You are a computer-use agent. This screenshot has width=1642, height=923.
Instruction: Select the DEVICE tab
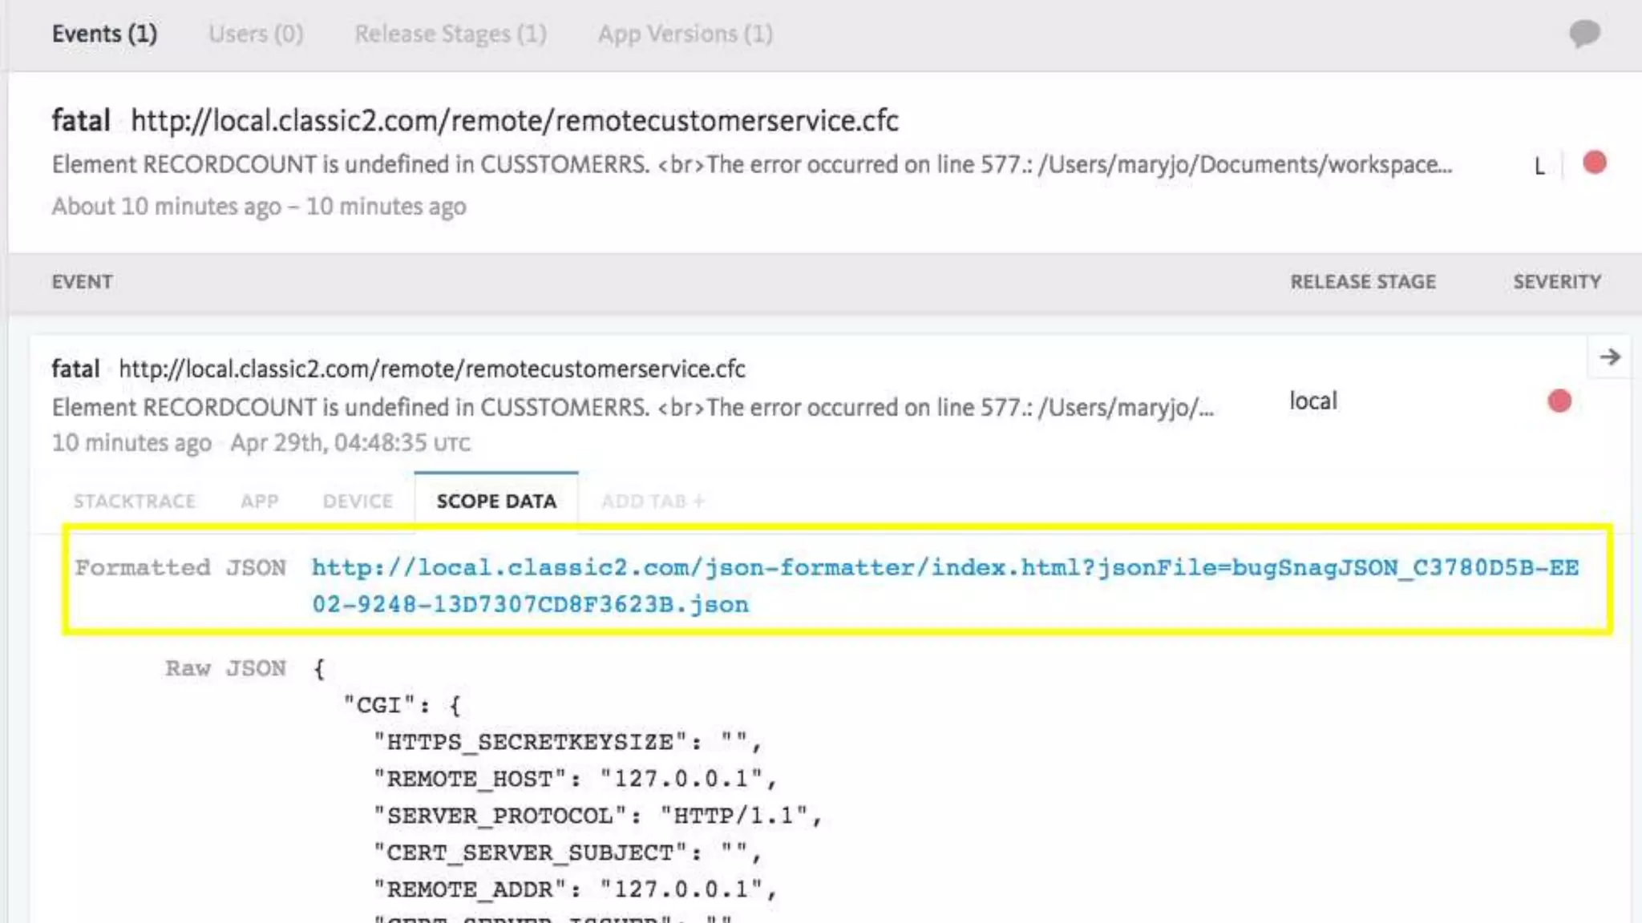358,502
